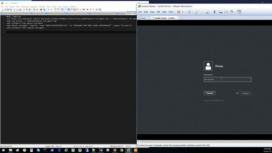Toggle the indent guide in Notepad++
The image size is (272, 153).
click(68, 9)
